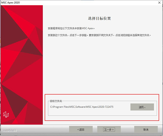Click the 选择目标位置 heading
This screenshot has height=136, width=163.
99,18
